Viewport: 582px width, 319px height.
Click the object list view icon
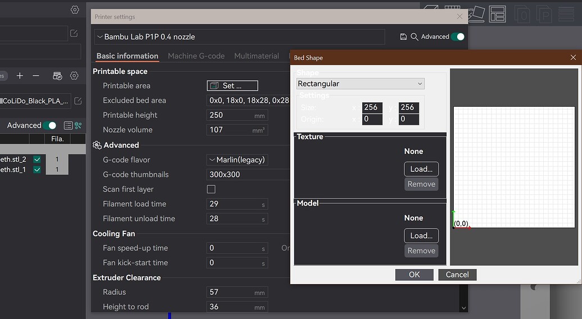tap(68, 126)
